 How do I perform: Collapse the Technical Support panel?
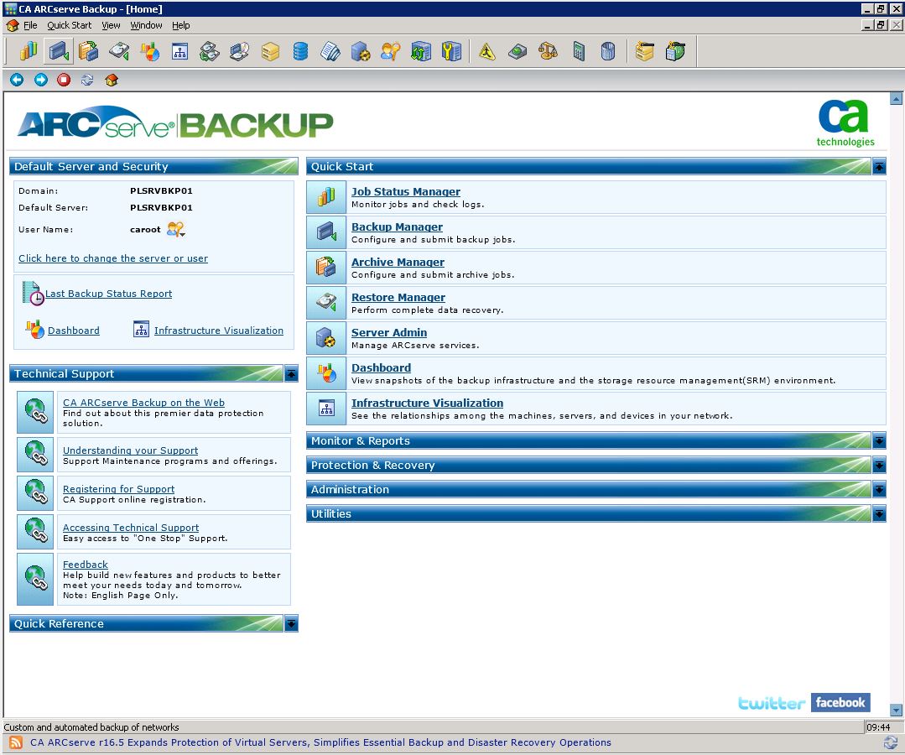click(291, 373)
